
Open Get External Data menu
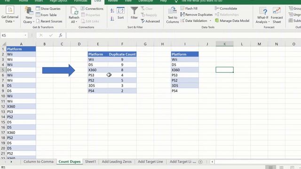point(10,15)
